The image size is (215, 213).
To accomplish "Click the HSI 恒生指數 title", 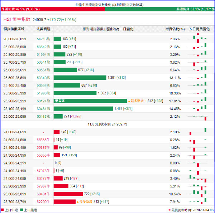I will coord(17,19).
